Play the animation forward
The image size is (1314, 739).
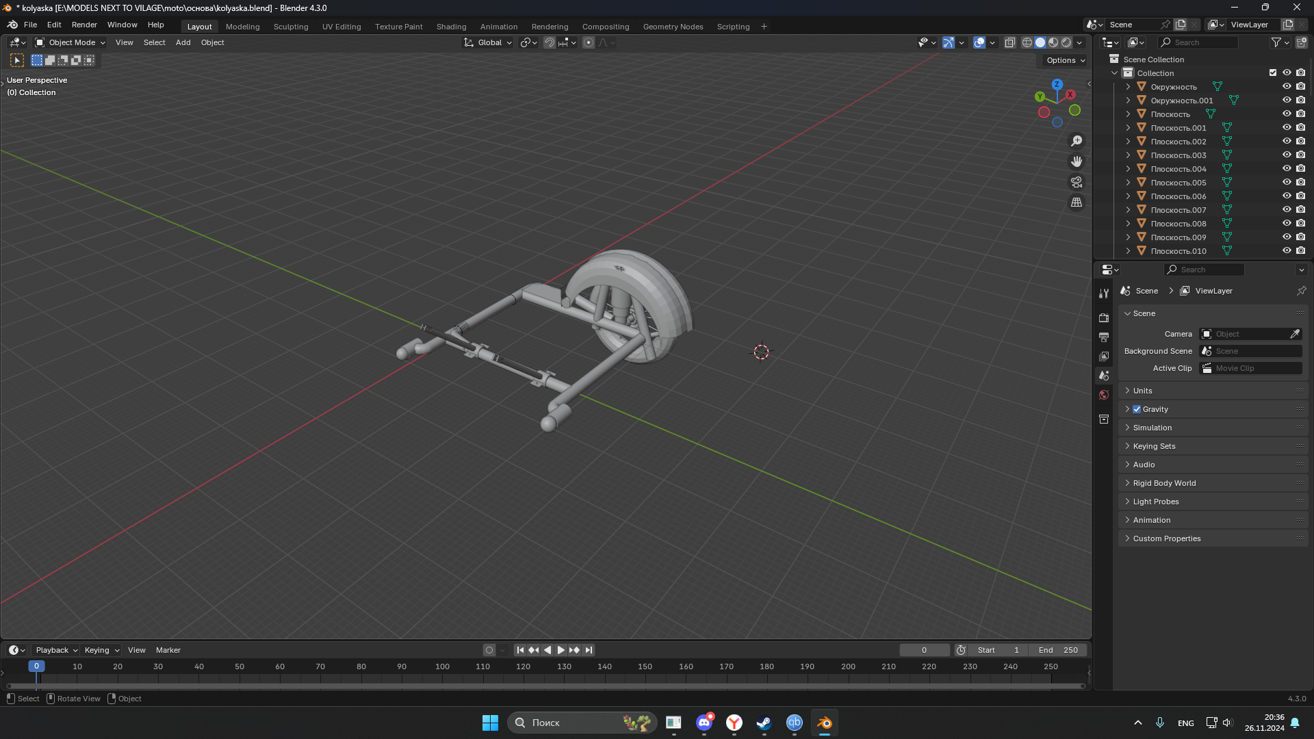tap(561, 650)
